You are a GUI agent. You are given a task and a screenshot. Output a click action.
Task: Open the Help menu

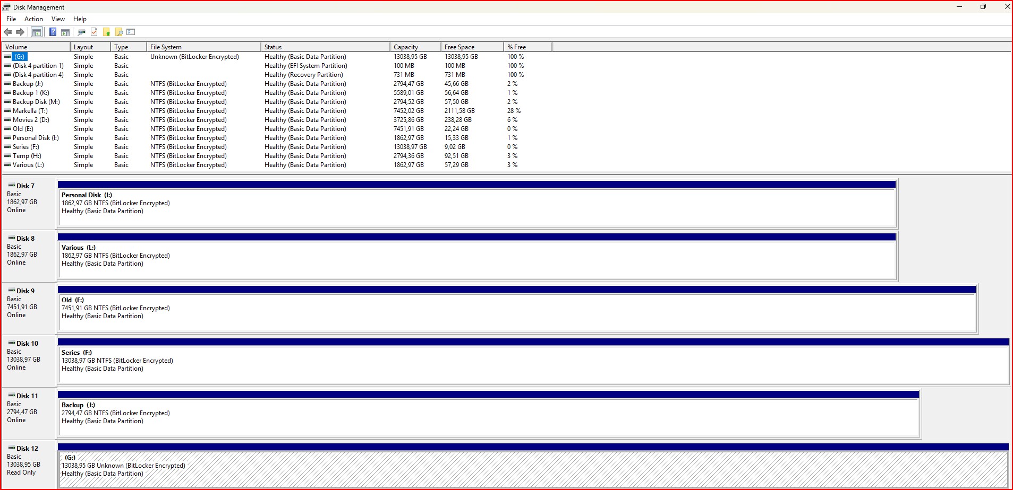click(80, 19)
